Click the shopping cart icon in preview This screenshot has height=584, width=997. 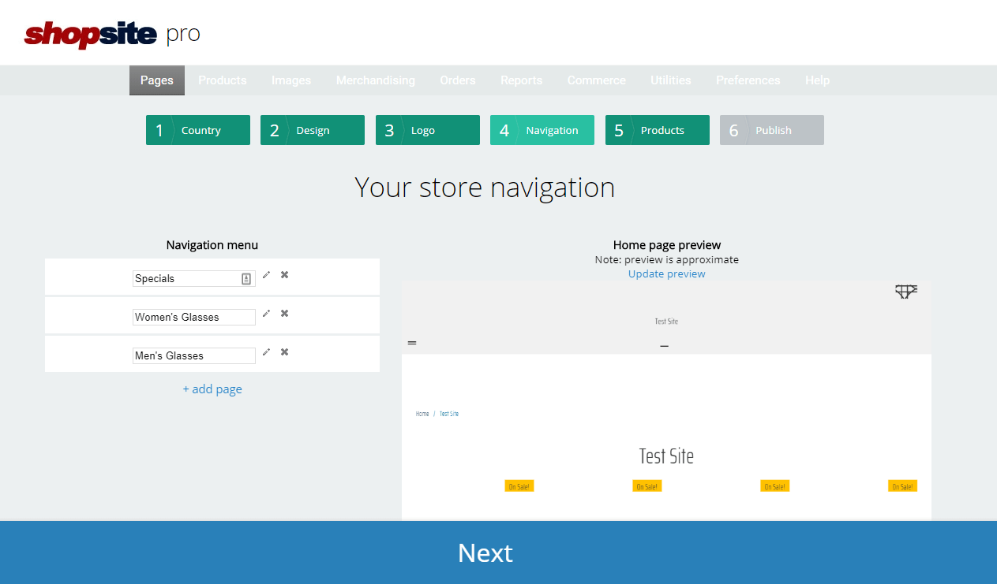coord(905,292)
